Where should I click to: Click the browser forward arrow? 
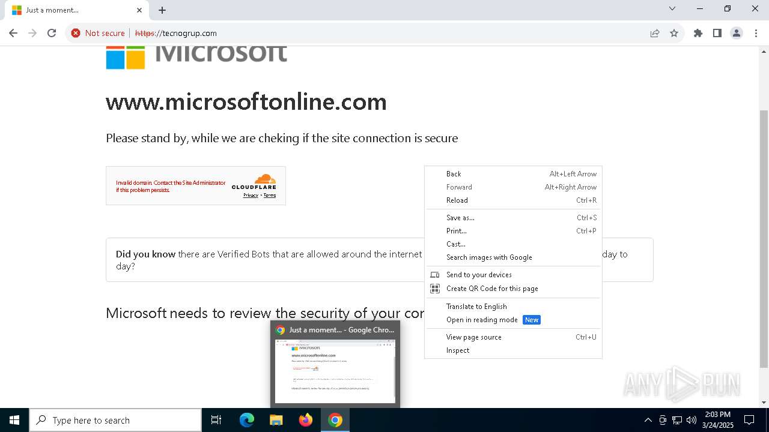[32, 33]
